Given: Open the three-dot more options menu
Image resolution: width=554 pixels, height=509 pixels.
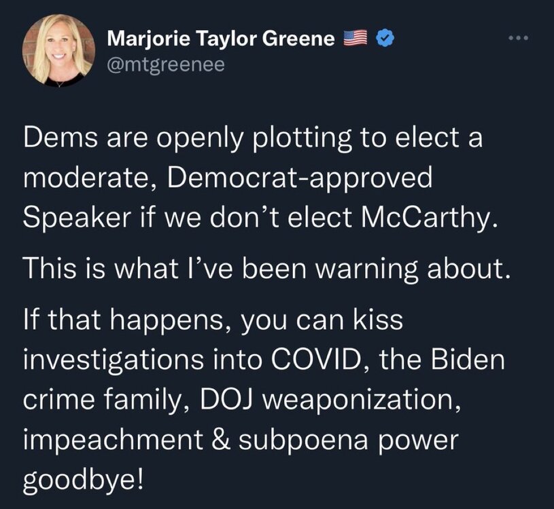Looking at the screenshot, I should 519,38.
